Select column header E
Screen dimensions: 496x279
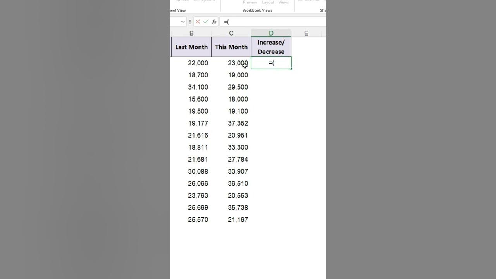tap(306, 33)
